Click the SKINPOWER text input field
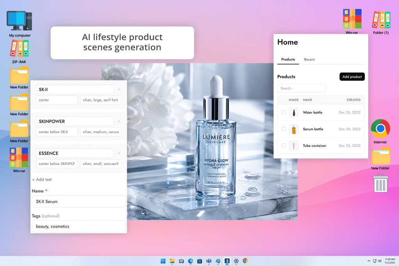 [x=75, y=121]
